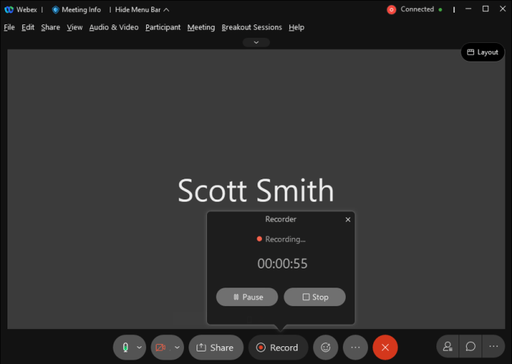Open the Chat panel
The height and width of the screenshot is (364, 512).
470,347
